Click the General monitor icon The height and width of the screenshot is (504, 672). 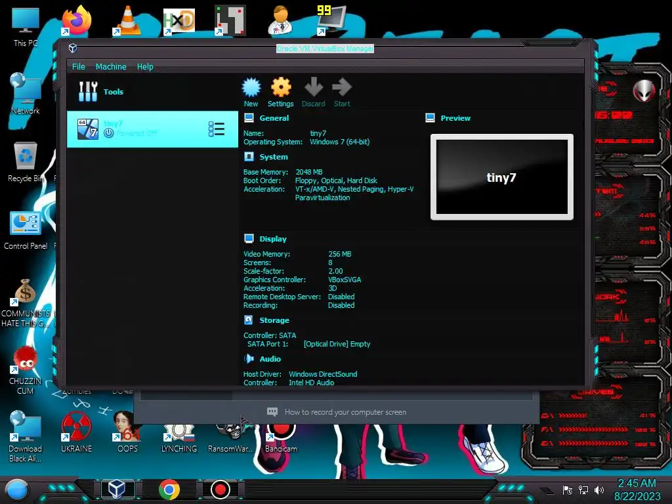pos(249,118)
